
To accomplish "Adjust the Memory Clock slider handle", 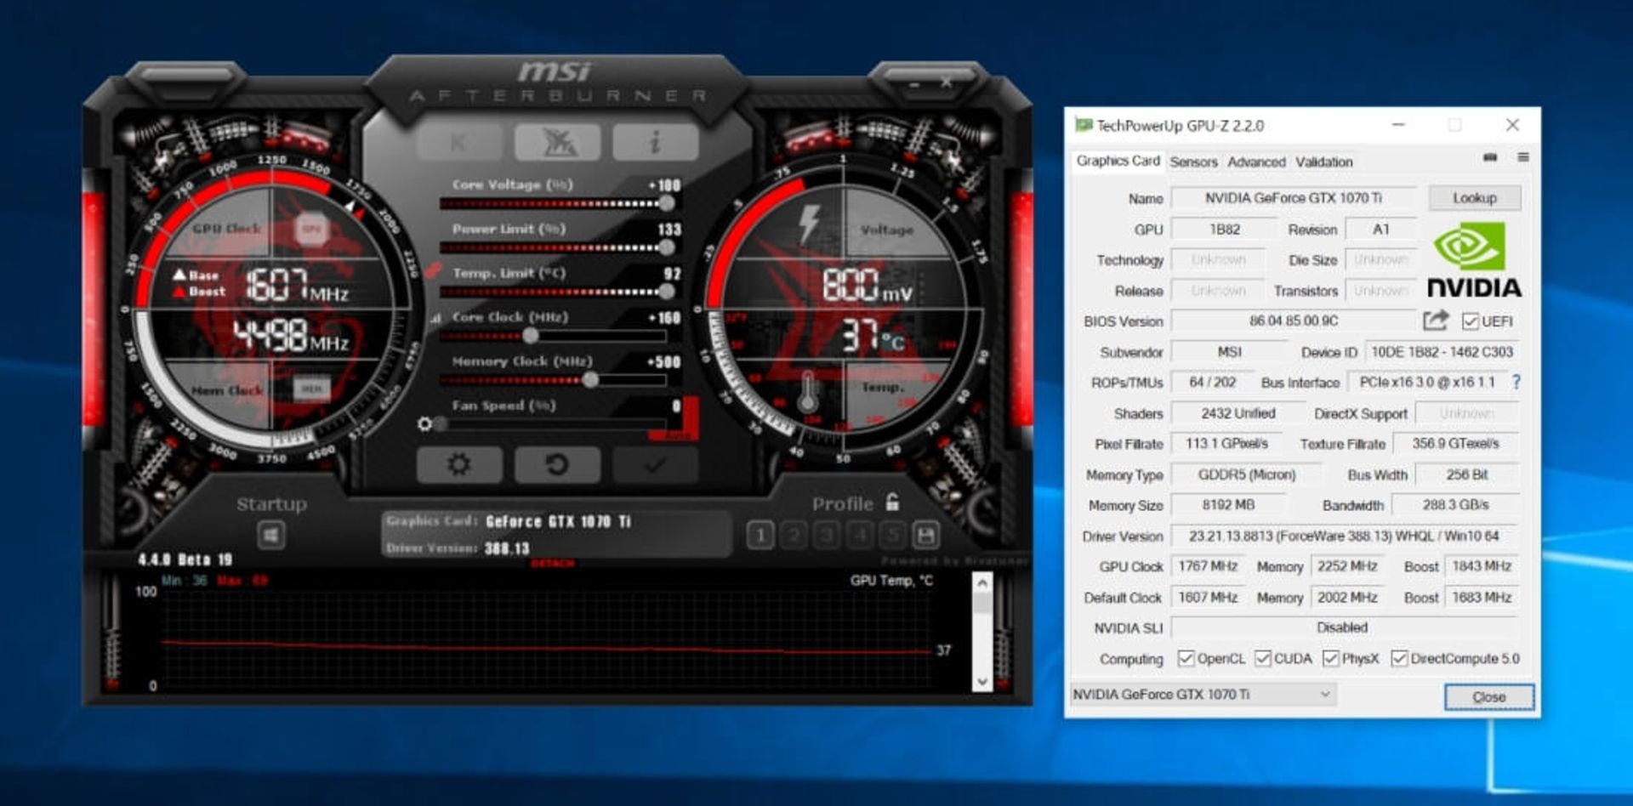I will pyautogui.click(x=590, y=380).
